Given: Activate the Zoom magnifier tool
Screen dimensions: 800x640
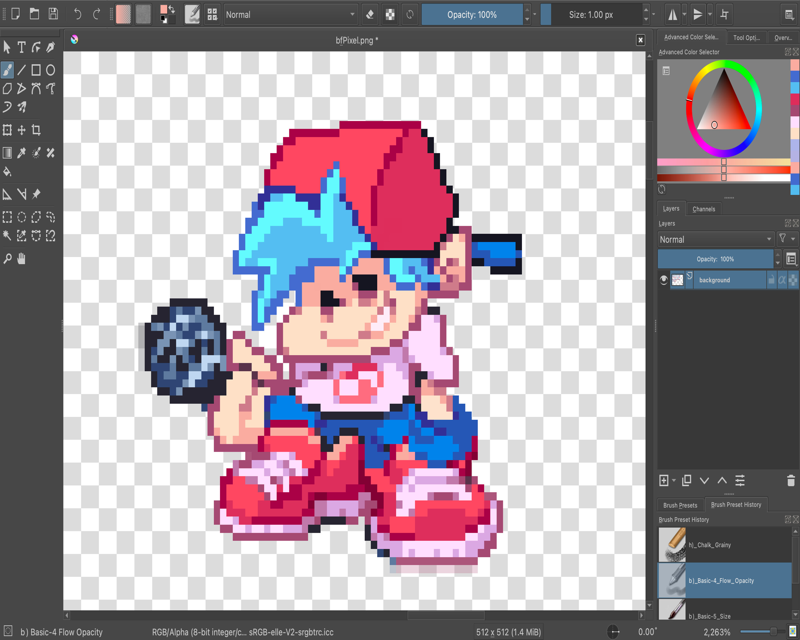Looking at the screenshot, I should pos(7,259).
